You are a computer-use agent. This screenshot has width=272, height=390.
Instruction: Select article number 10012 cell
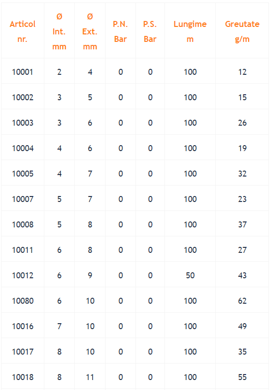click(x=22, y=275)
